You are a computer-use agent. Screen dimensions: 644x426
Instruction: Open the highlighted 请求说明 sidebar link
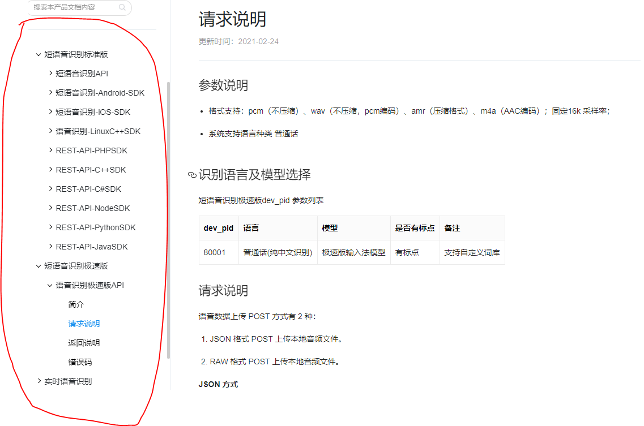tap(84, 324)
